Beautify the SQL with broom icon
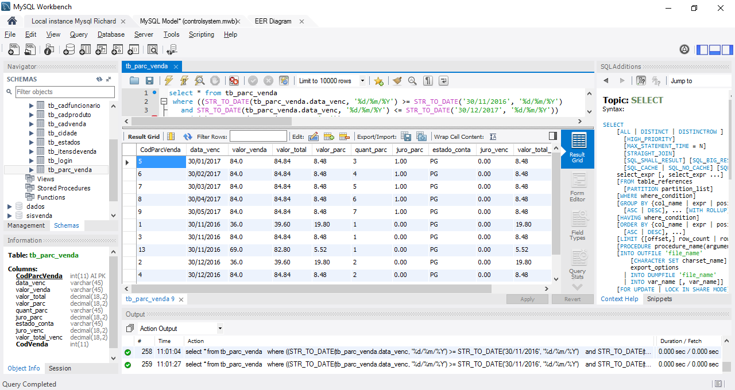735x390 pixels. click(397, 81)
